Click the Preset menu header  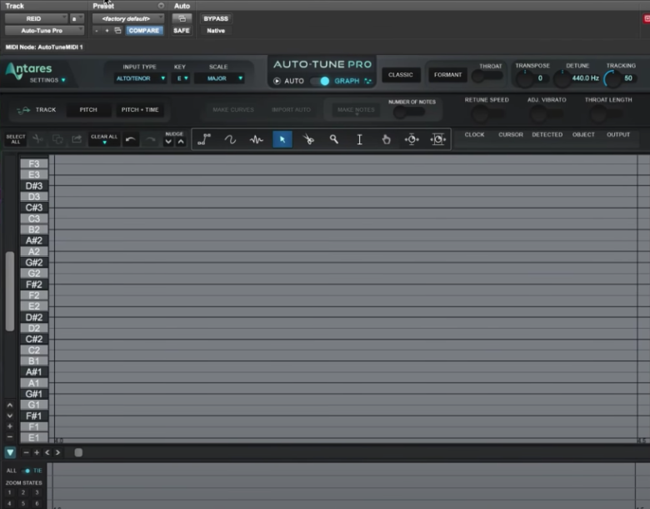tap(103, 6)
